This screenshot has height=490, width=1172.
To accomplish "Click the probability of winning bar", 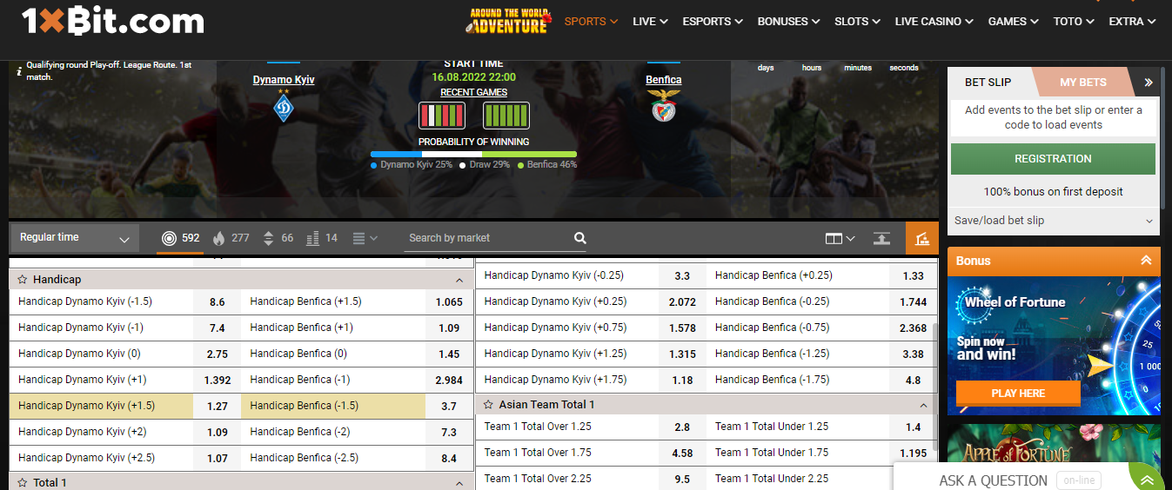I will tap(473, 154).
